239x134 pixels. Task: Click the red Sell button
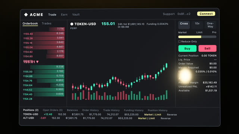(x=207, y=48)
